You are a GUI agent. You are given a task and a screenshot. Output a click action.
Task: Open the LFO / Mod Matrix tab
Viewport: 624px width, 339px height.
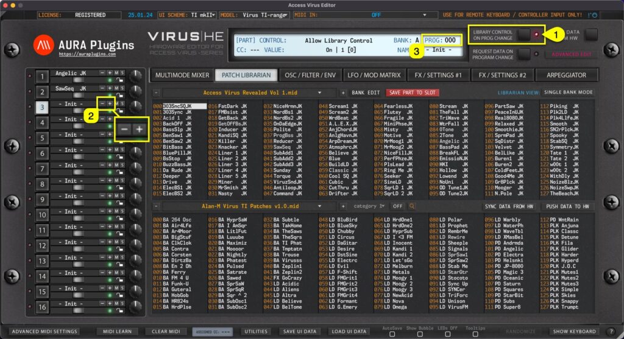pos(374,75)
